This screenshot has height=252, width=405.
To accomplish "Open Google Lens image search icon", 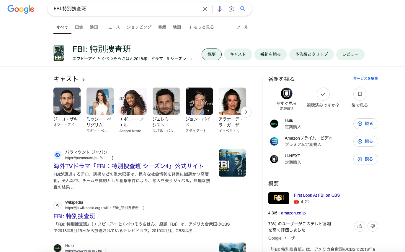I will pos(231,9).
